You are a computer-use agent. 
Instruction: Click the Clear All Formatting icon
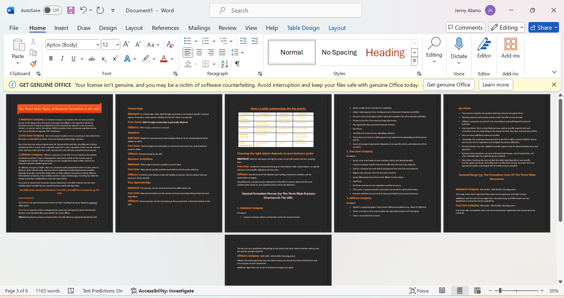pos(170,45)
